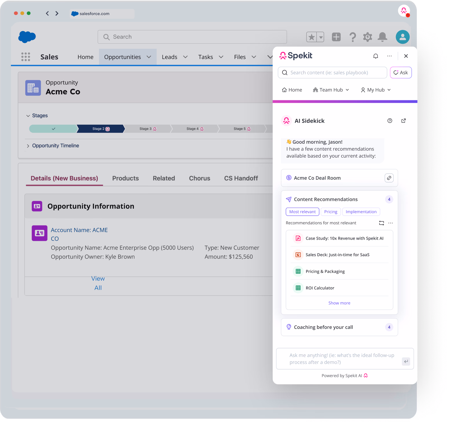Image resolution: width=451 pixels, height=426 pixels.
Task: Open the Salesforce favorites star
Action: pyautogui.click(x=312, y=37)
